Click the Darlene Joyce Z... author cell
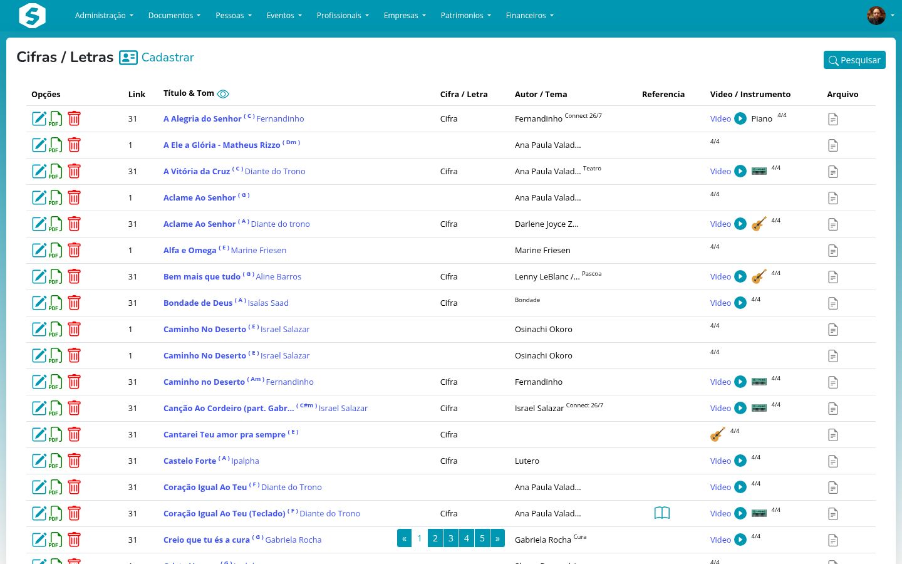902x564 pixels. (547, 224)
